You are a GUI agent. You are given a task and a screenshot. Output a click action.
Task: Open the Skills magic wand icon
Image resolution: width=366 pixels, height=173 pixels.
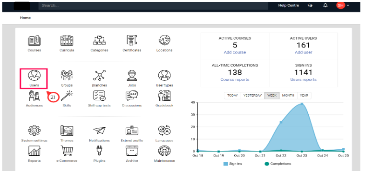point(67,96)
